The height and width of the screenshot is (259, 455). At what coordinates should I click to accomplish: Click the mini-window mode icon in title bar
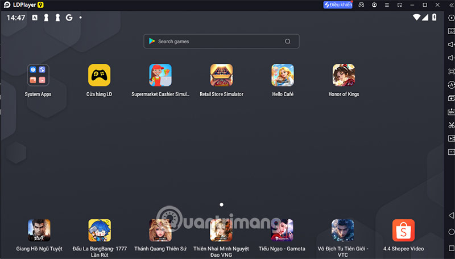400,5
